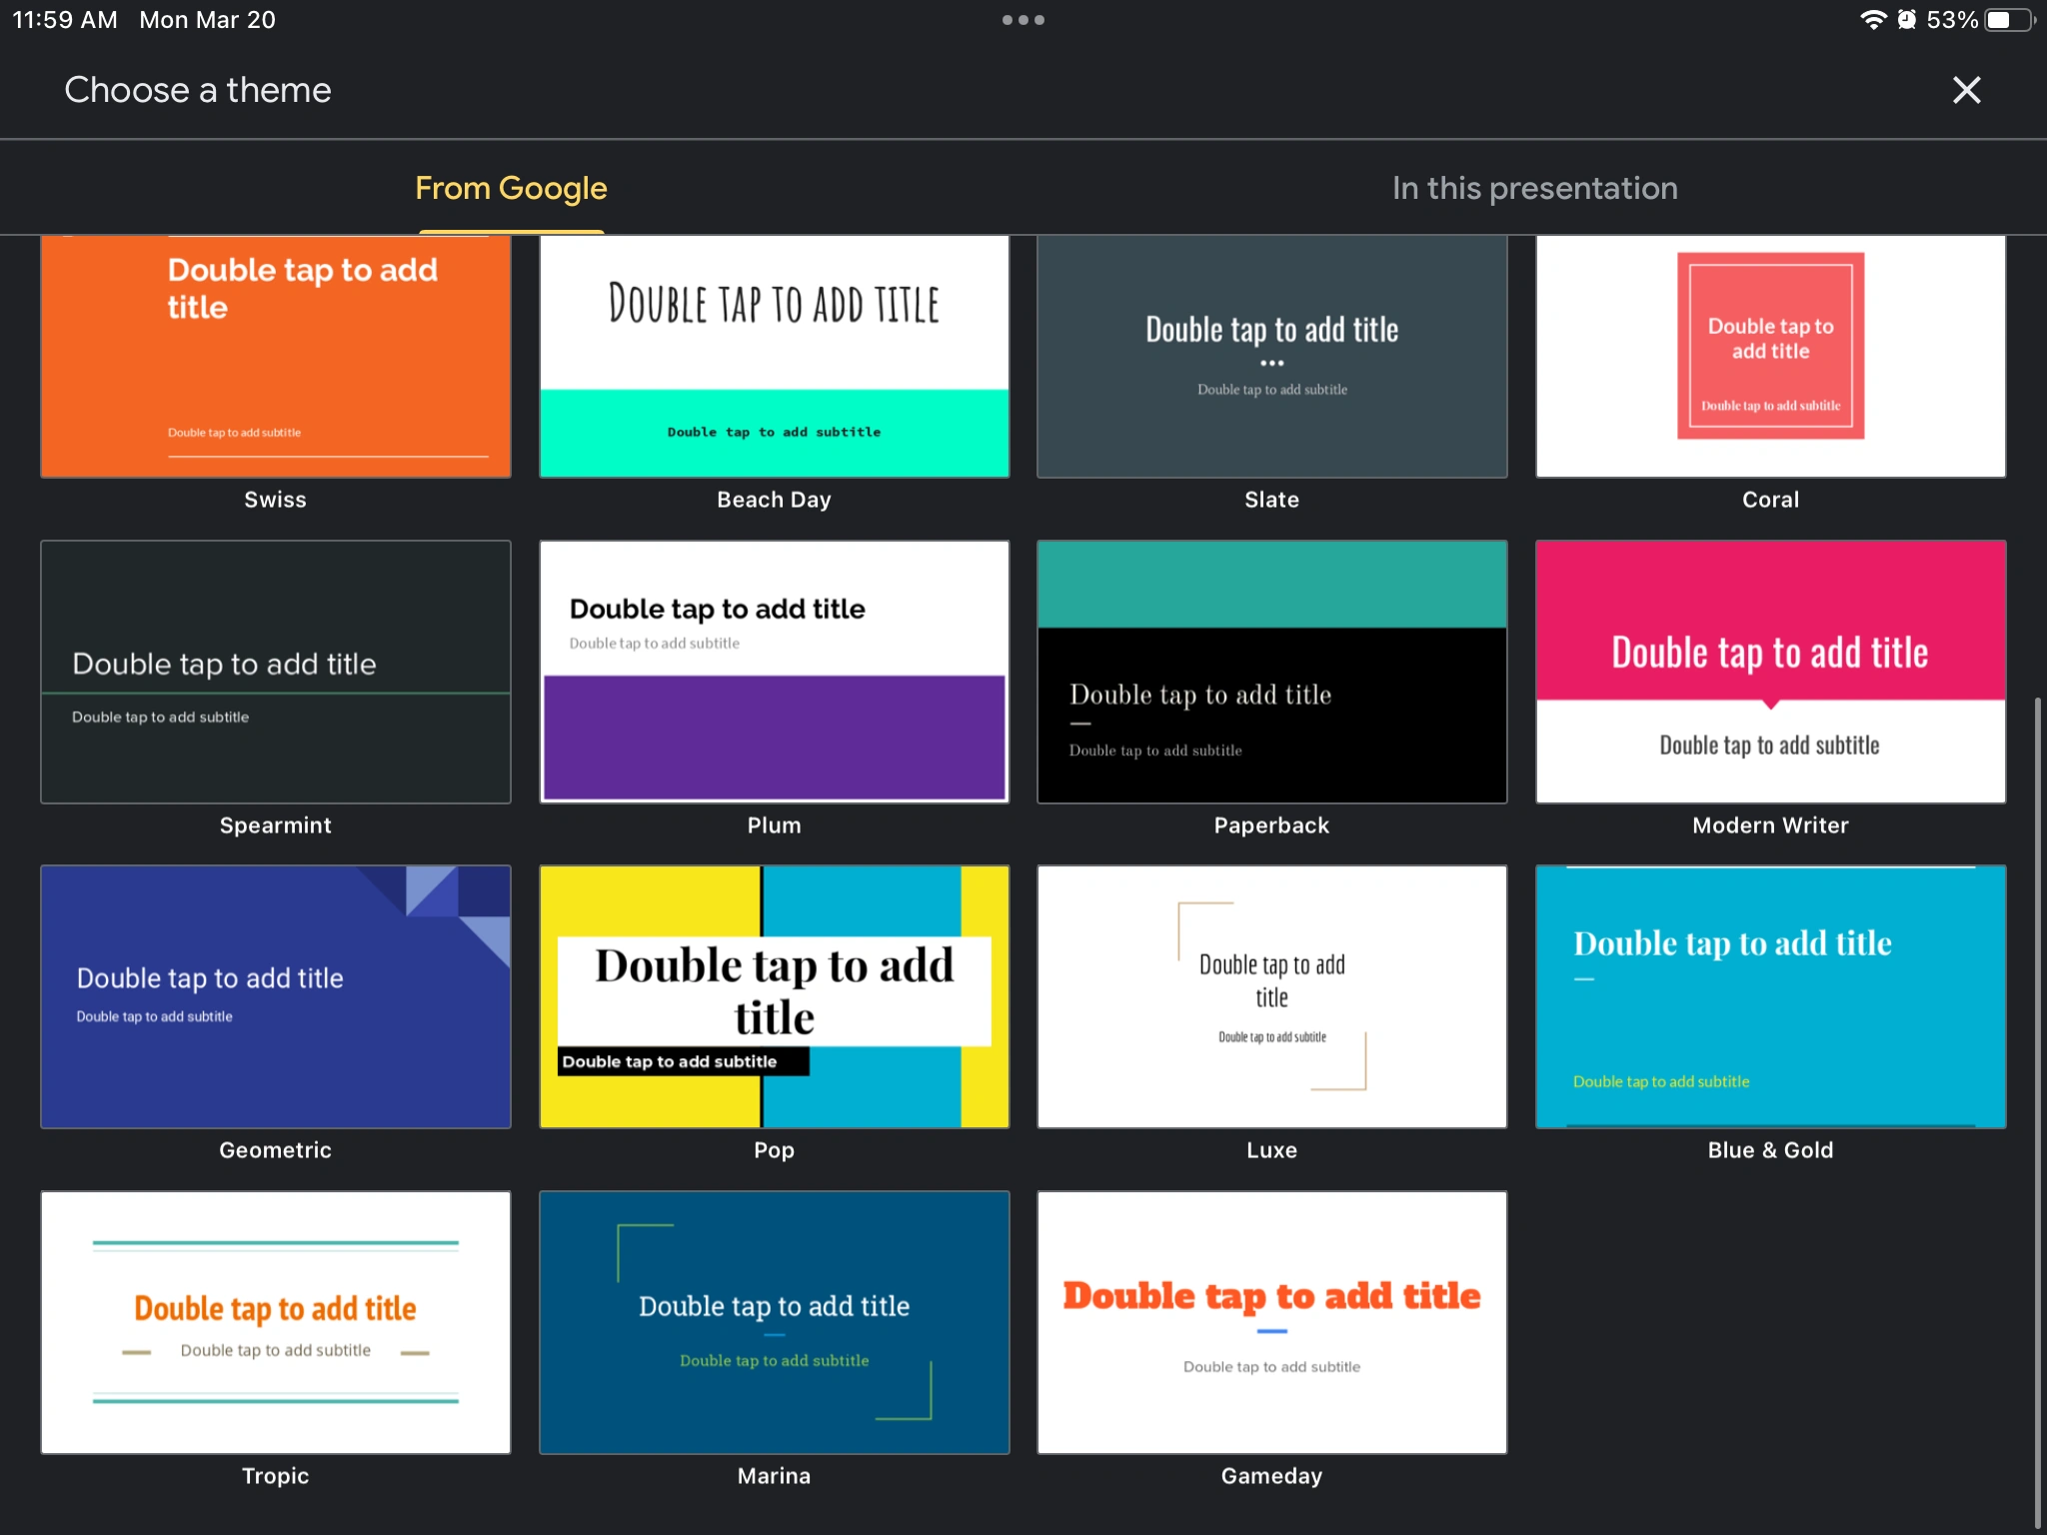
Task: Choose the Marina theme
Action: coord(774,1321)
